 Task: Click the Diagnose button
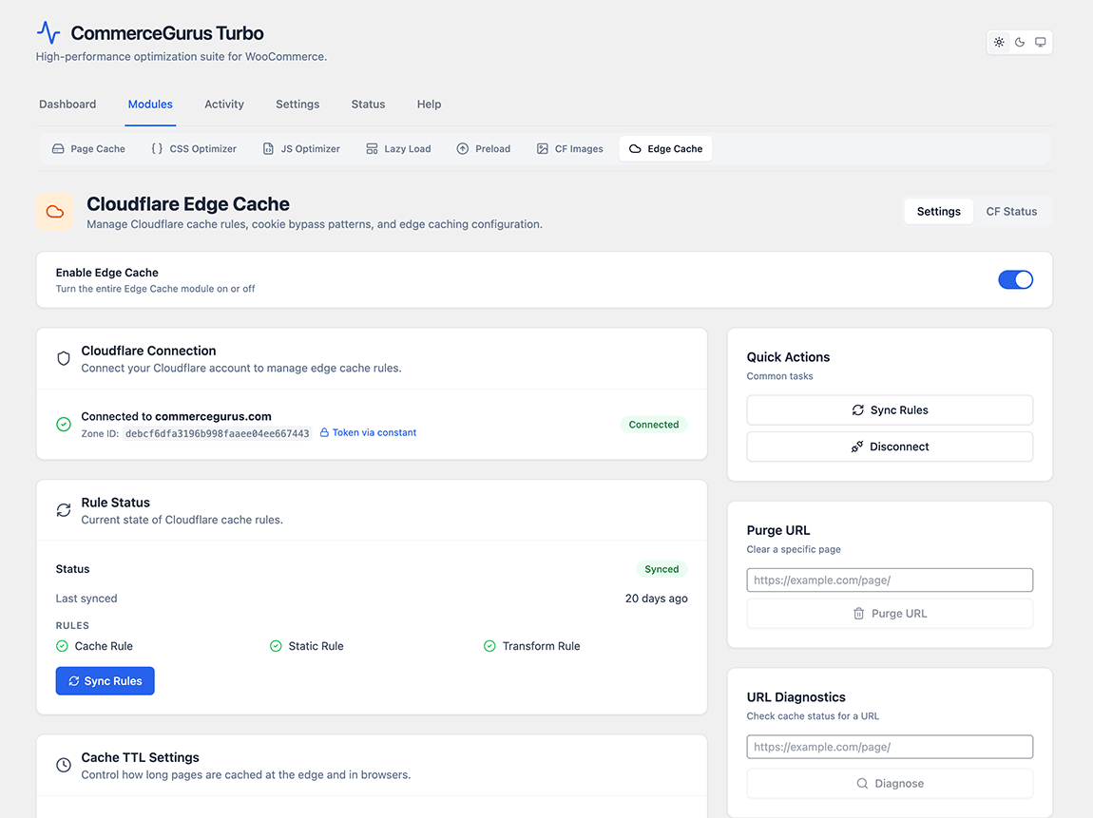890,784
